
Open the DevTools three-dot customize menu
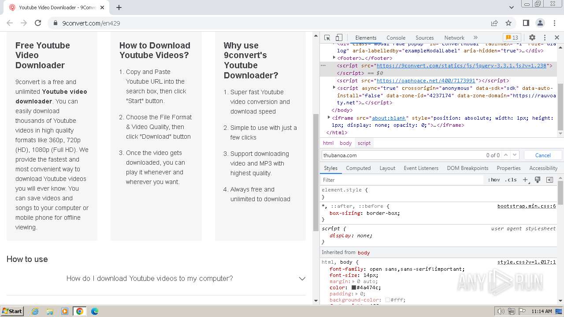pos(545,38)
